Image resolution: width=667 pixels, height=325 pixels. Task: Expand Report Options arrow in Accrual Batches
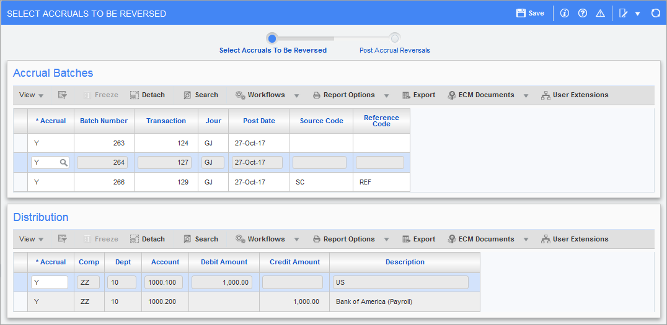coord(387,95)
